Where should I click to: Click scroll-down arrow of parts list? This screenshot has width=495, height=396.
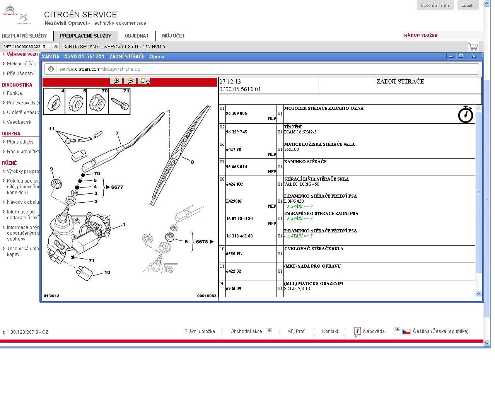point(478,294)
